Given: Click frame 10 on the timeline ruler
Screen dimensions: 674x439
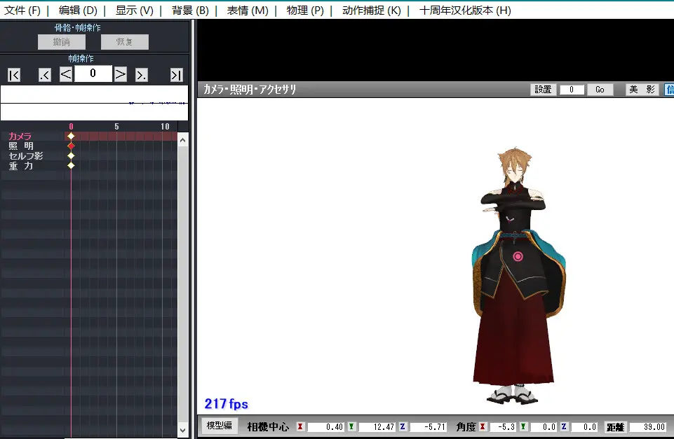Looking at the screenshot, I should coord(165,127).
